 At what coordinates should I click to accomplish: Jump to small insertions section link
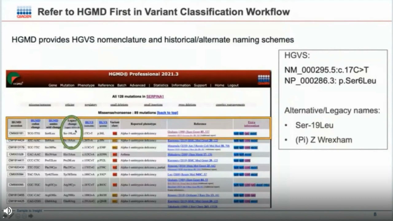(x=153, y=105)
